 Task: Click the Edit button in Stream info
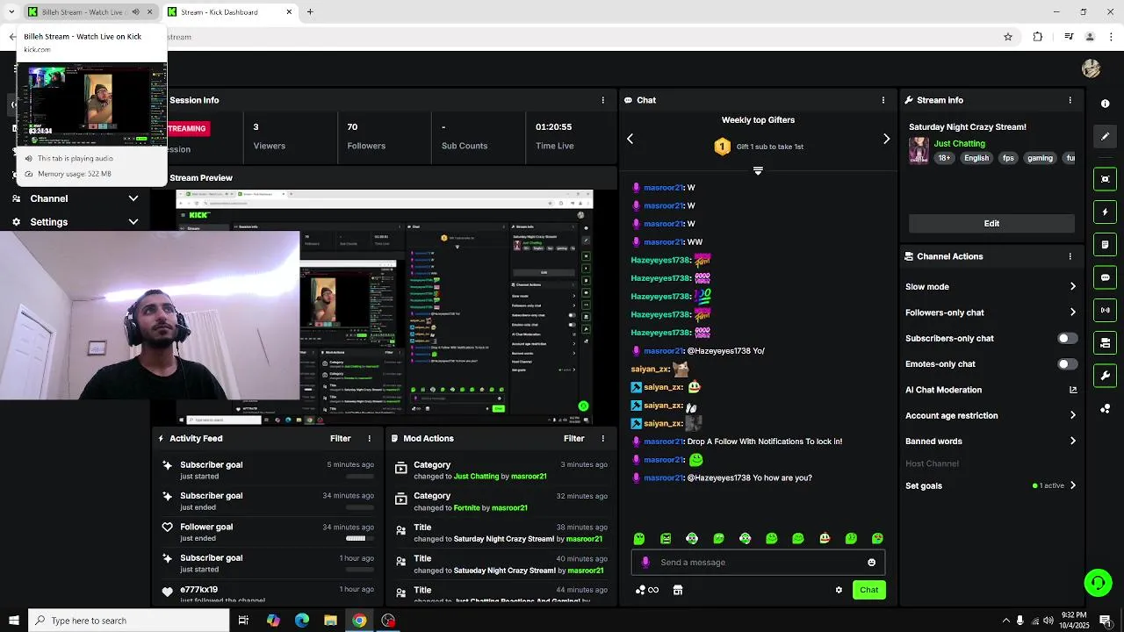991,223
